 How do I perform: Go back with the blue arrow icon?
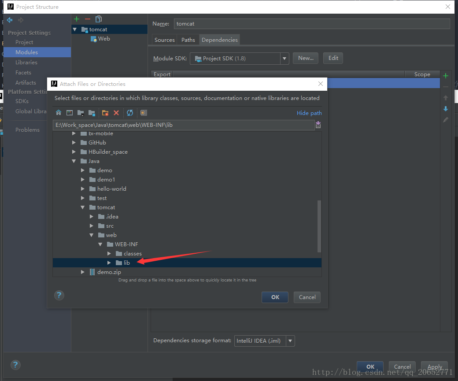(10, 20)
